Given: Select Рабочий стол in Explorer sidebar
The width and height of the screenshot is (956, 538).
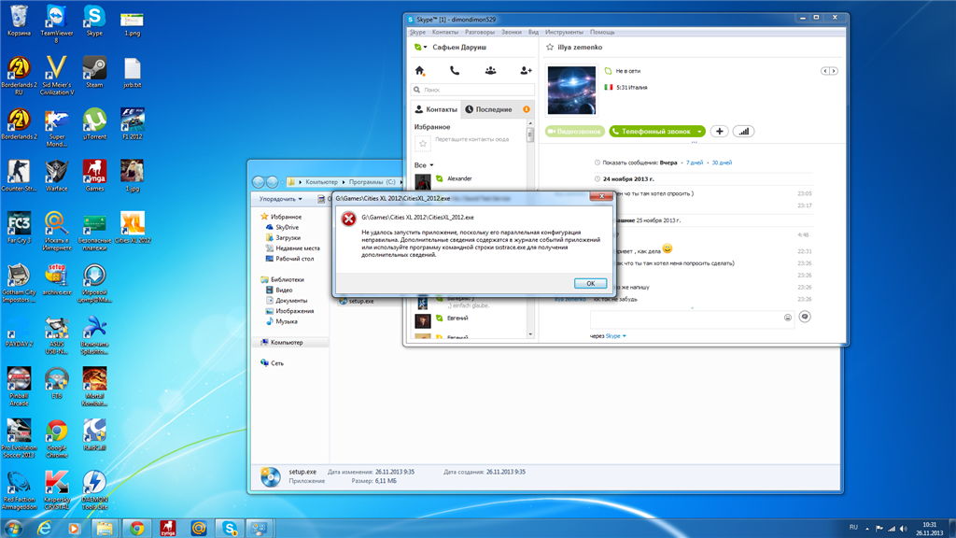Looking at the screenshot, I should click(x=294, y=259).
